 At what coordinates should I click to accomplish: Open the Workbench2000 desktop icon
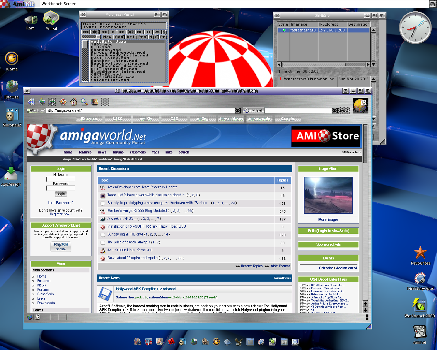point(420,308)
